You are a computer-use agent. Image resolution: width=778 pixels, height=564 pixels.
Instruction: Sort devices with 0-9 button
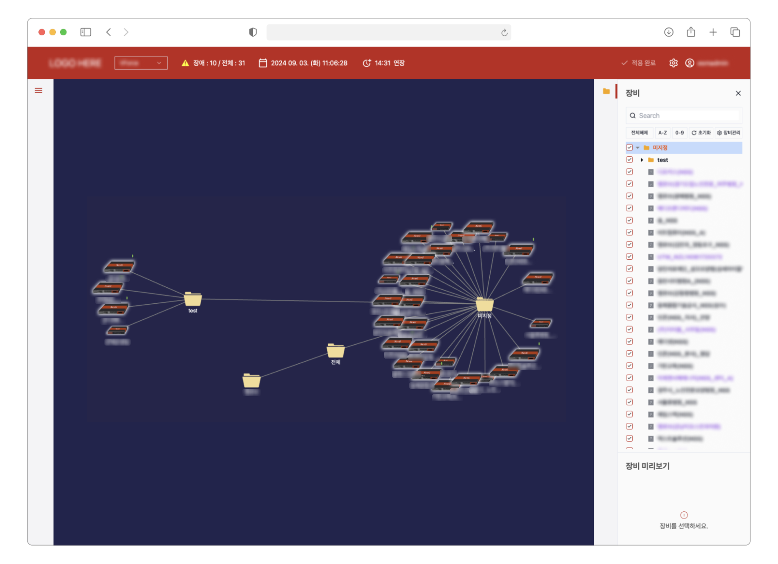pyautogui.click(x=679, y=133)
